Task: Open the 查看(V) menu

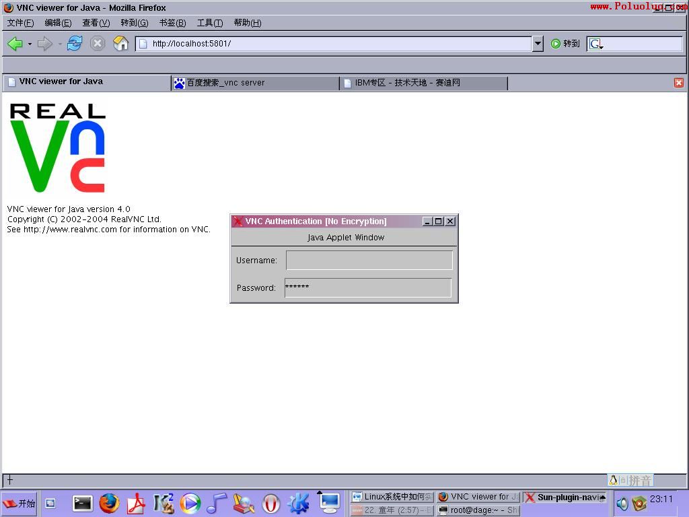Action: click(96, 23)
